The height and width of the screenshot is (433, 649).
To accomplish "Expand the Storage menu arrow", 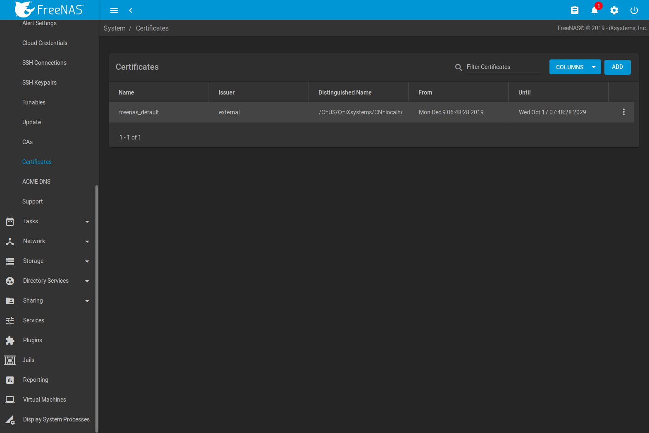I will pos(87,261).
